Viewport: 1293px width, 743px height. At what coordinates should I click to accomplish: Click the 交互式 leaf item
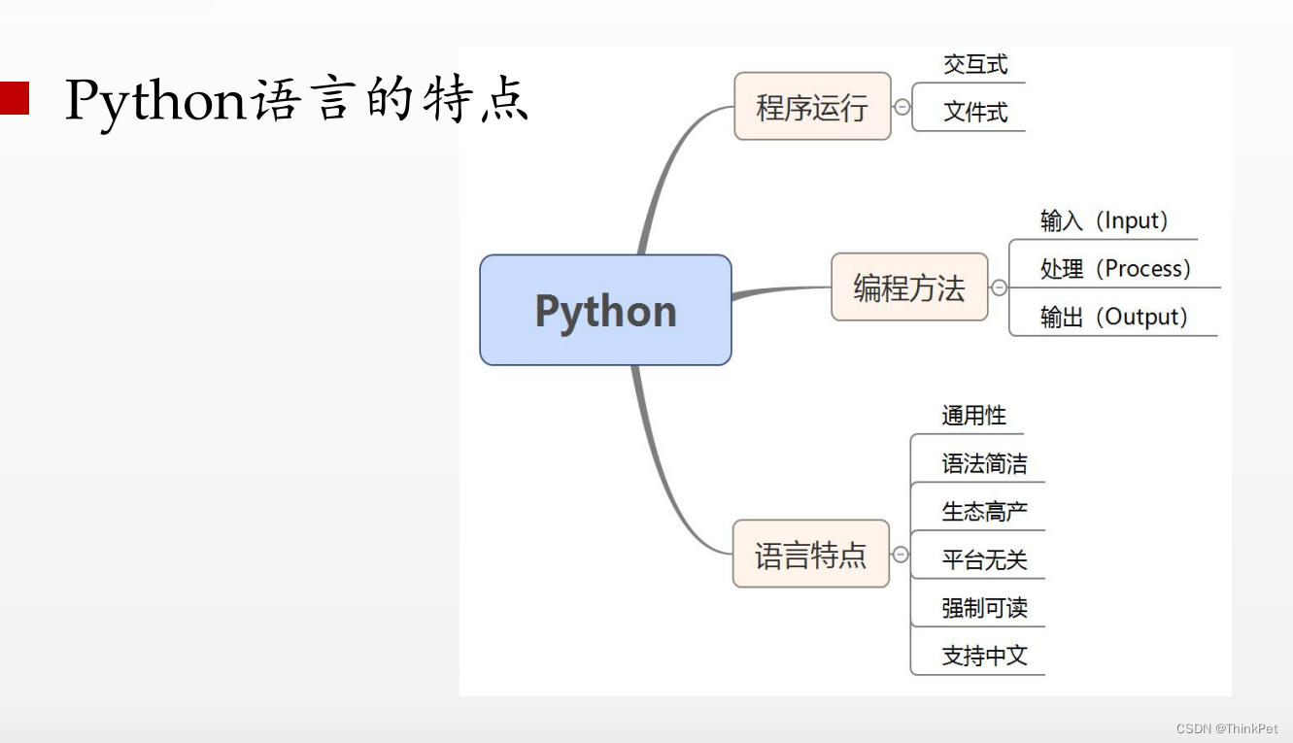pos(975,64)
